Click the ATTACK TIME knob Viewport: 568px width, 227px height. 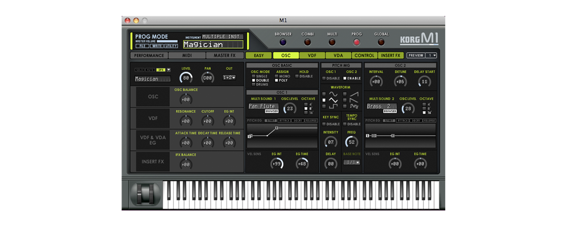186,142
